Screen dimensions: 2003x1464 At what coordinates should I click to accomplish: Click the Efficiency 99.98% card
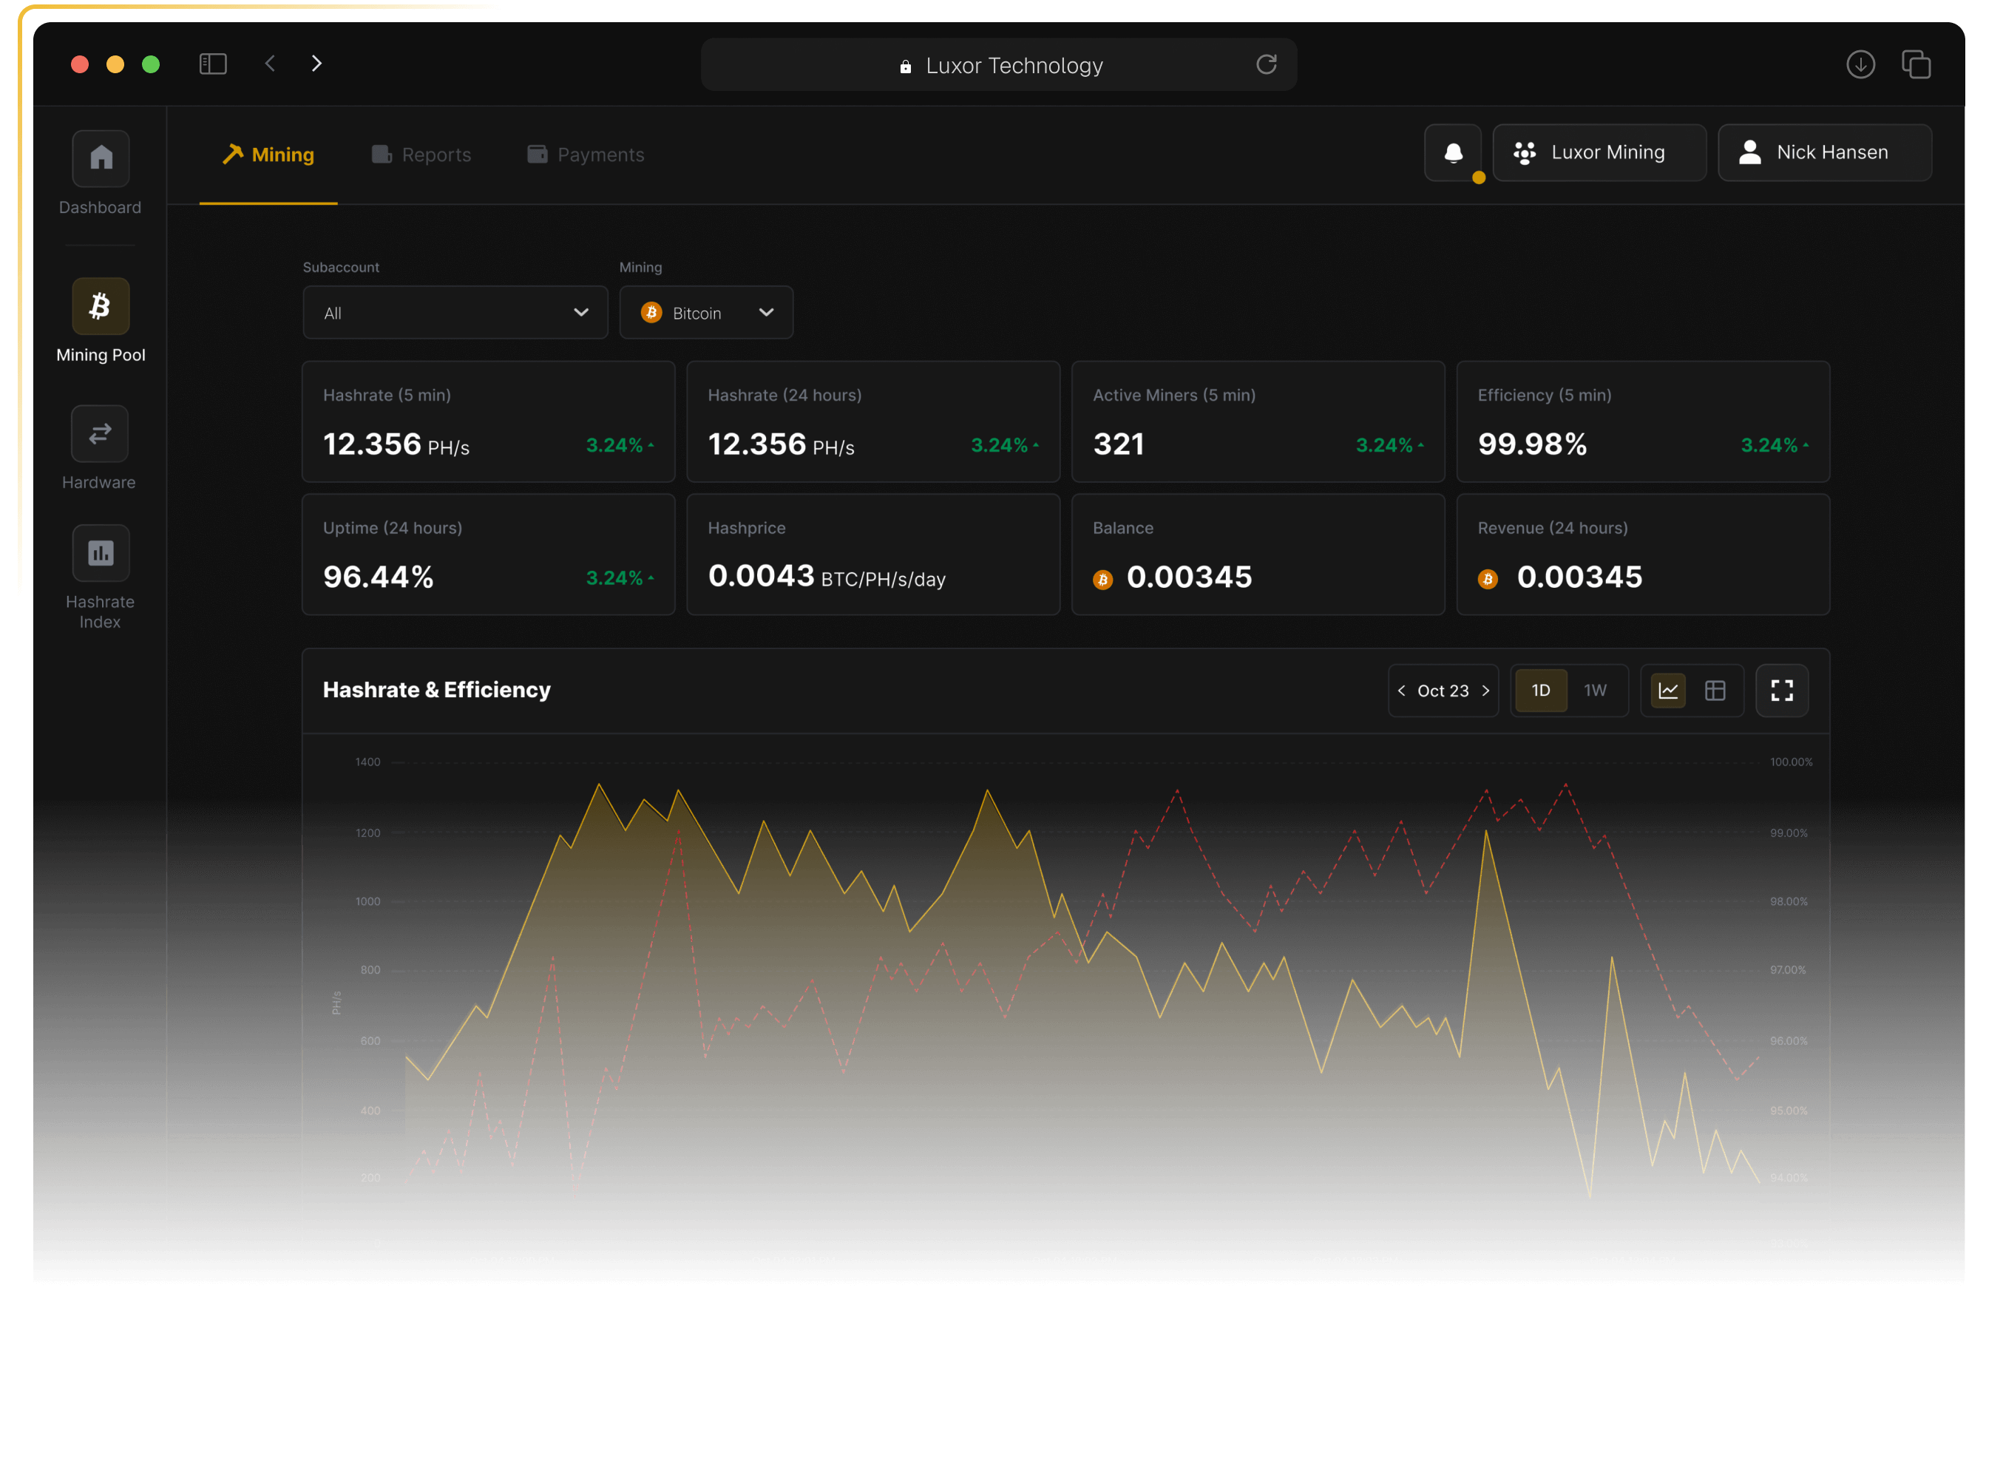click(1643, 422)
